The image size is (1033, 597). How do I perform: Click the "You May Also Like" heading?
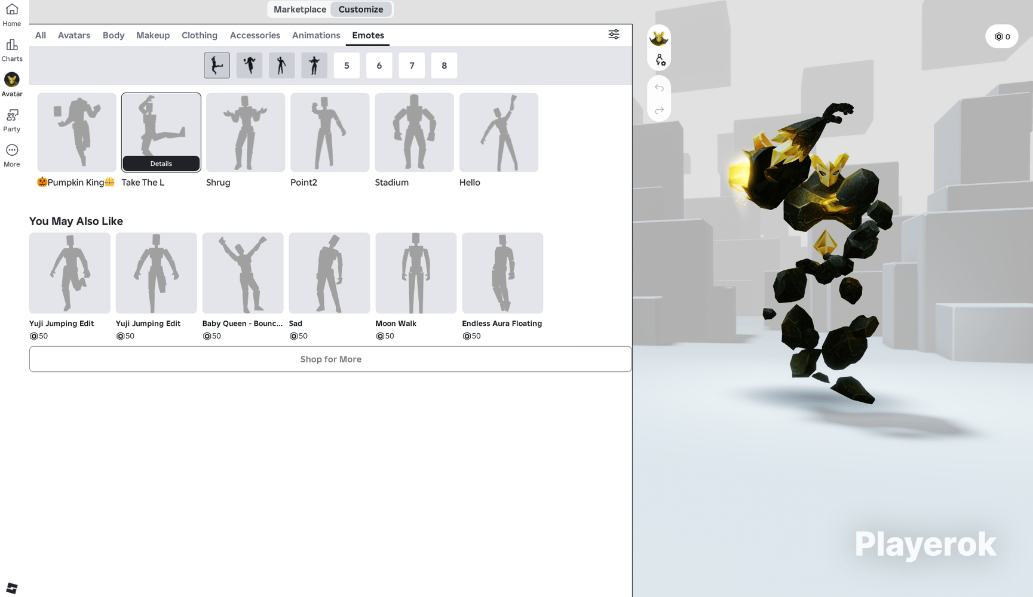pos(76,221)
